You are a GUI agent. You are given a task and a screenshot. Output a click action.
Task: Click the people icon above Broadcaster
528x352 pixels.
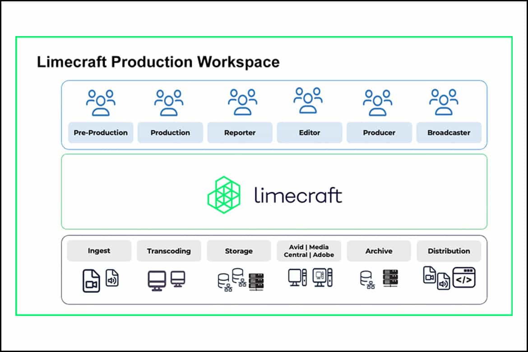click(x=444, y=102)
